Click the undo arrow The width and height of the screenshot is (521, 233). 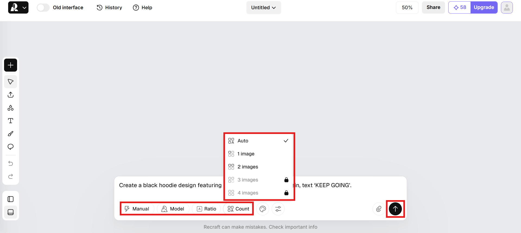click(x=11, y=163)
